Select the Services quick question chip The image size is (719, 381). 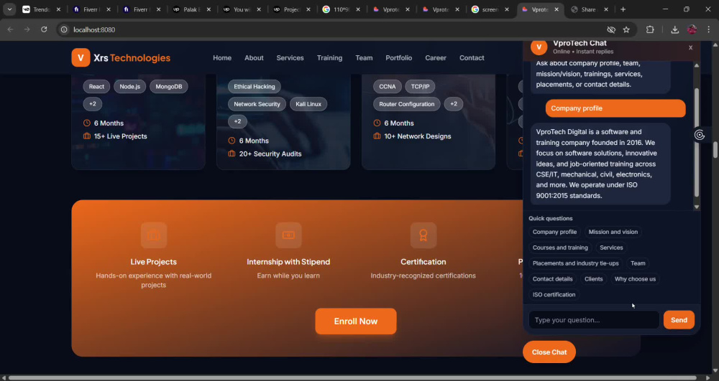point(611,248)
